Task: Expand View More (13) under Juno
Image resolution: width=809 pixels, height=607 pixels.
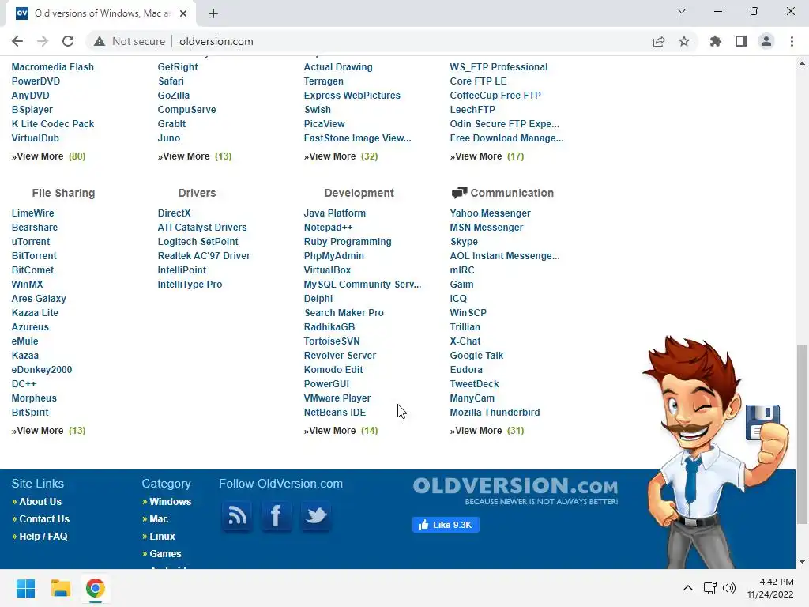Action: coord(194,156)
